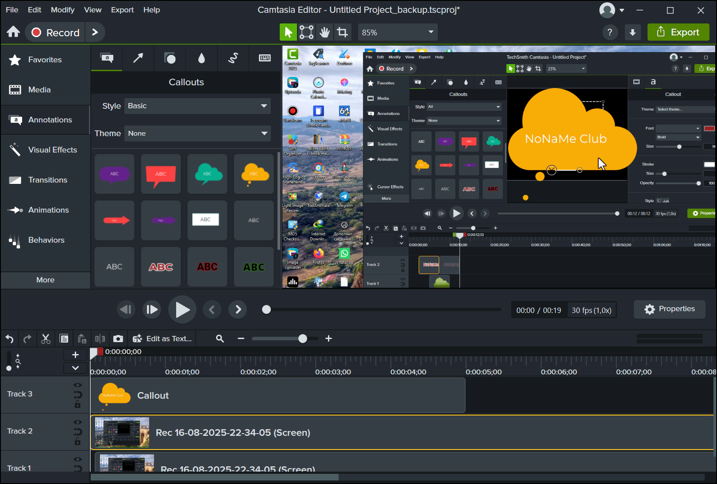Click the green Export button
717x484 pixels.
click(x=678, y=32)
